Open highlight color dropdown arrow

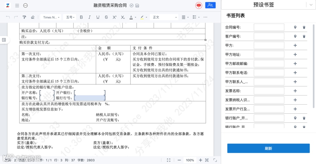(146, 18)
